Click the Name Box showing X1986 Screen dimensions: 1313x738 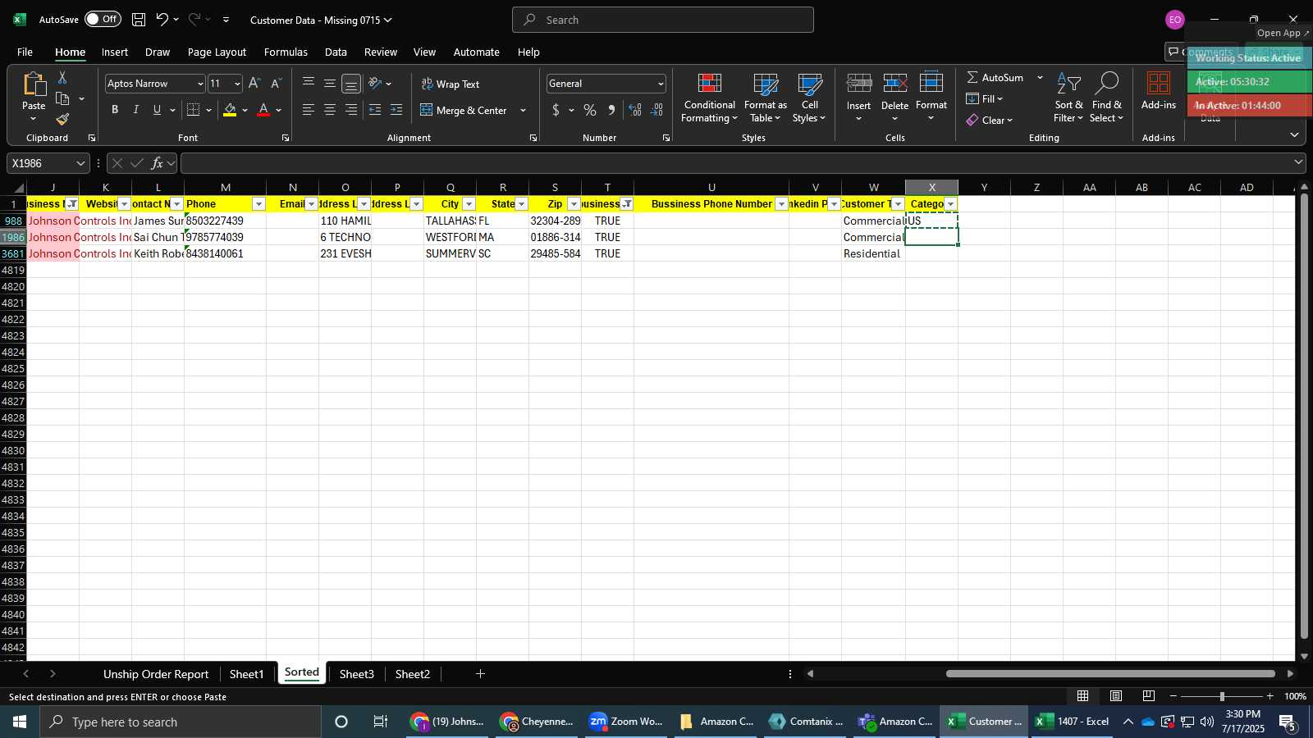coord(48,163)
